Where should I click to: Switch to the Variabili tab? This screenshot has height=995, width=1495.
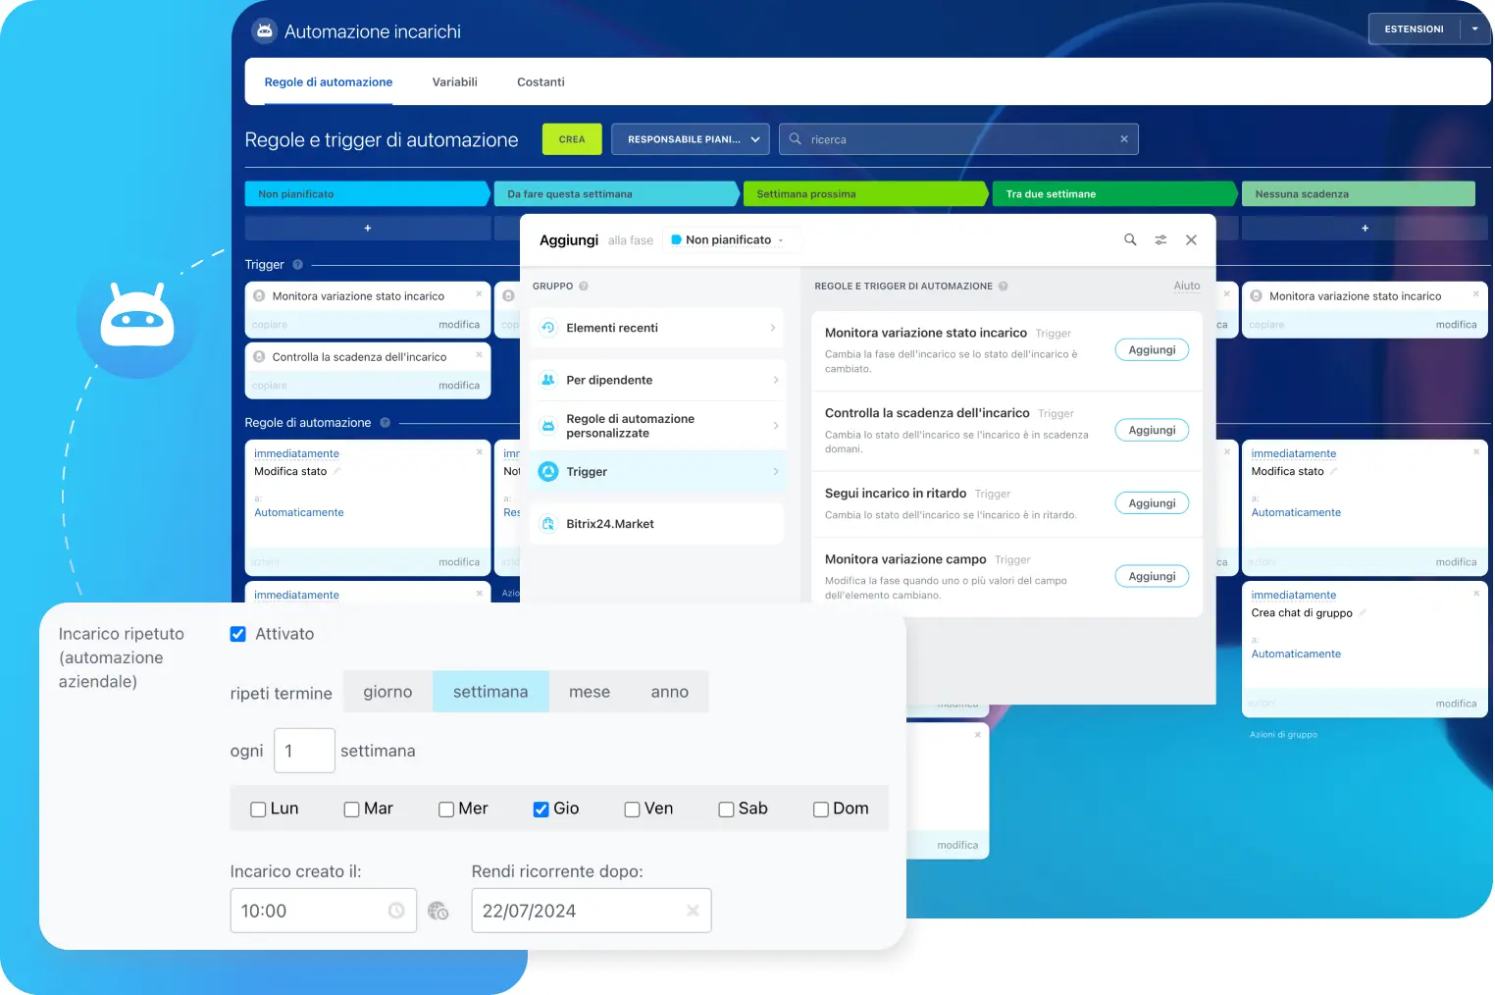[x=455, y=82]
